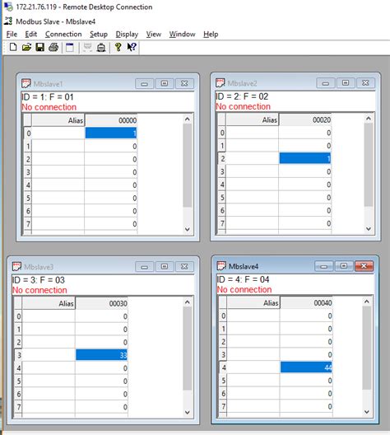
Task: Click column header 00000 in Mbslave1
Action: [111, 120]
